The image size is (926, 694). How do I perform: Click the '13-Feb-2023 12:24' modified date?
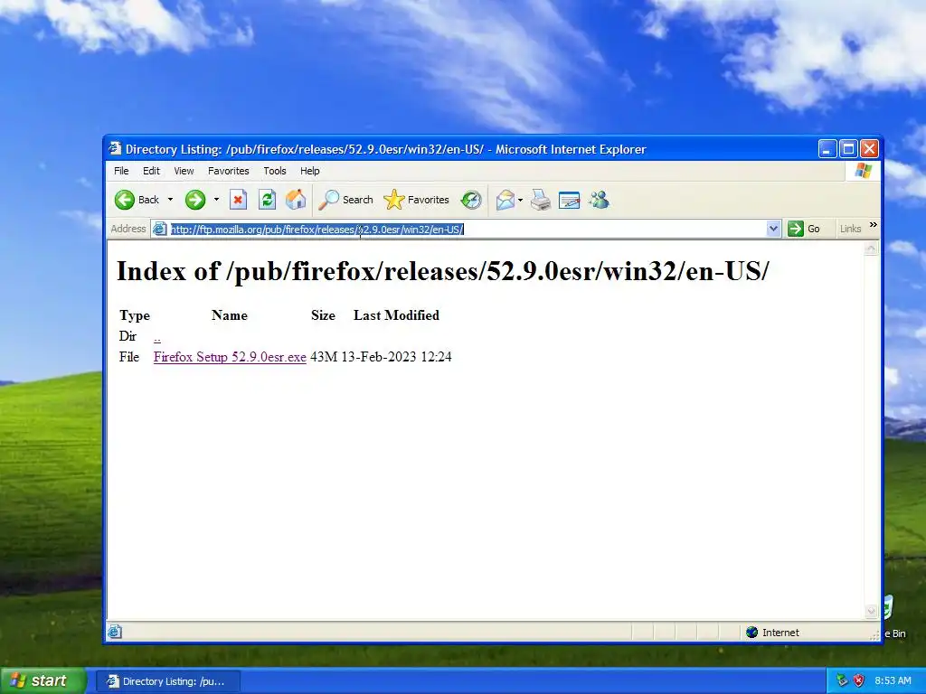pos(396,357)
